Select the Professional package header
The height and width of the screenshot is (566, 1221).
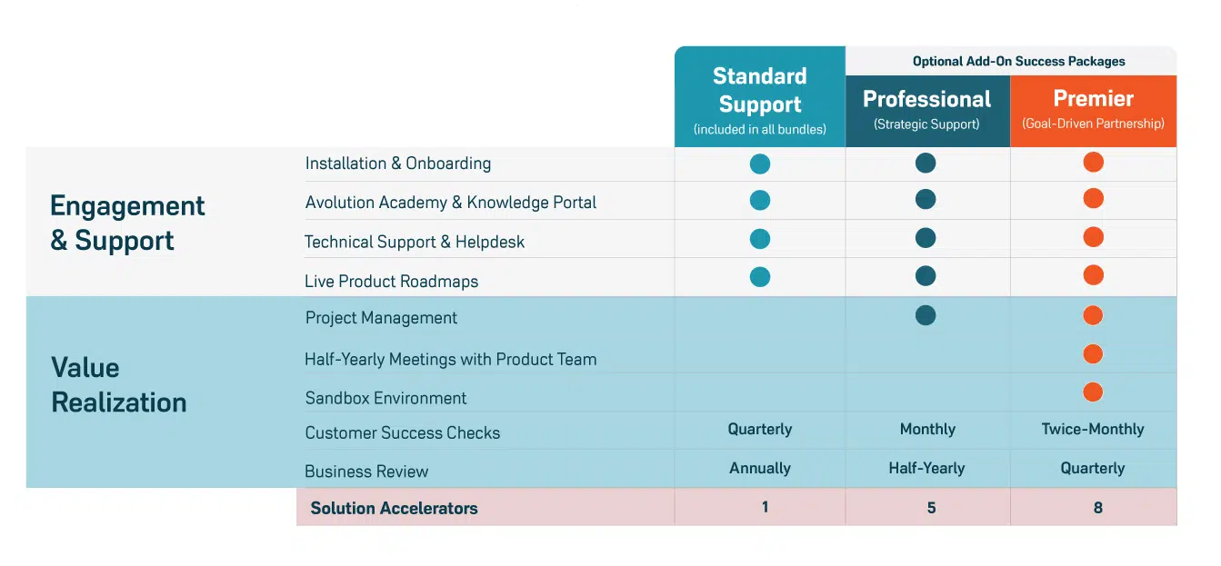[x=926, y=109]
